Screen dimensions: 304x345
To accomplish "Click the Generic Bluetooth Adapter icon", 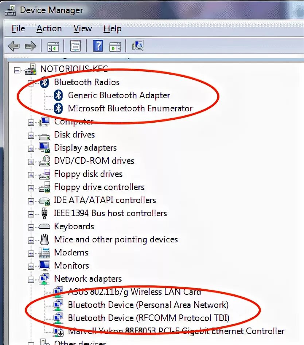I will 58,95.
